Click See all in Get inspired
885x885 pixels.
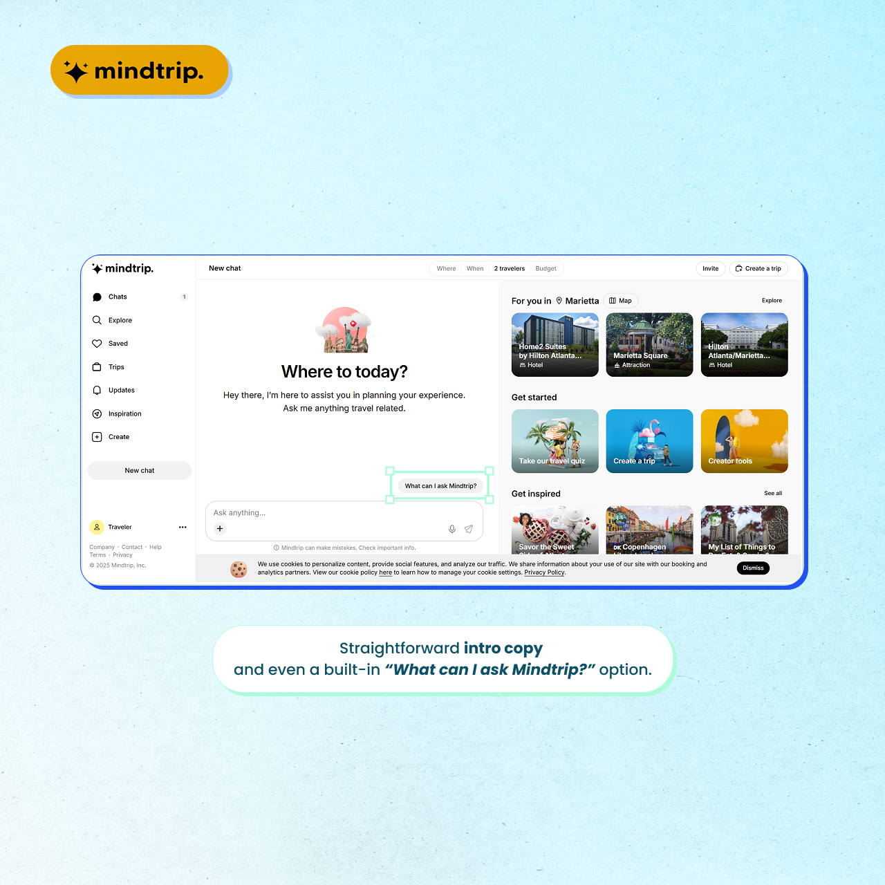773,494
